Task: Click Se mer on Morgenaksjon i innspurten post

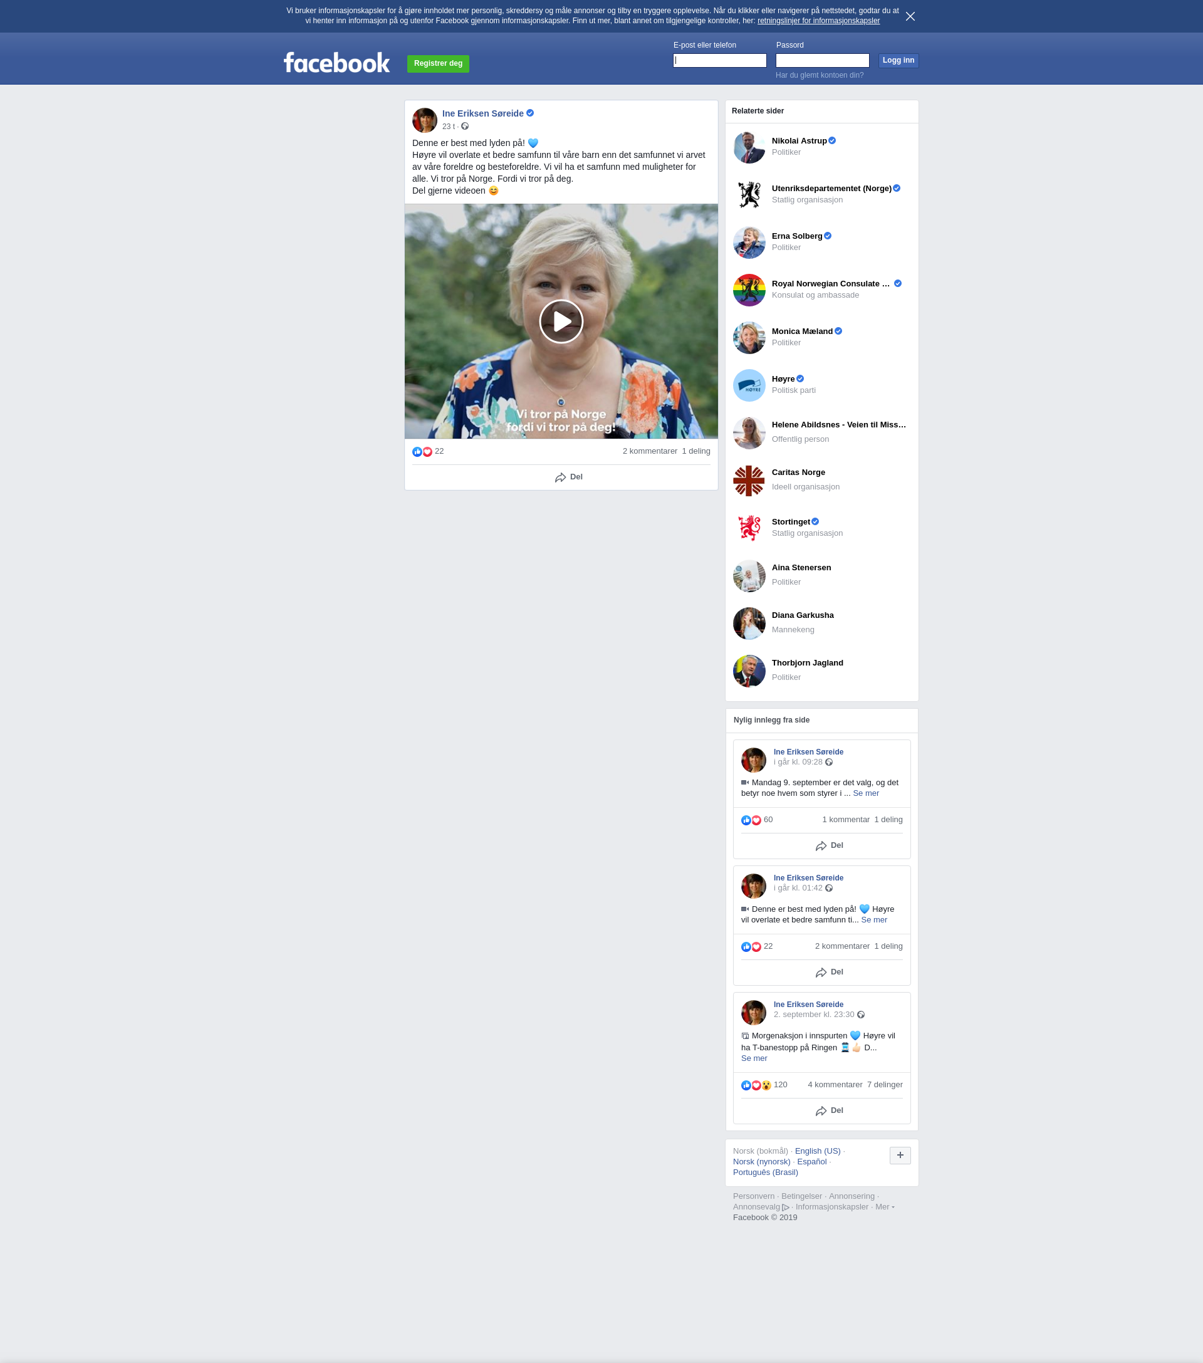Action: coord(754,1059)
